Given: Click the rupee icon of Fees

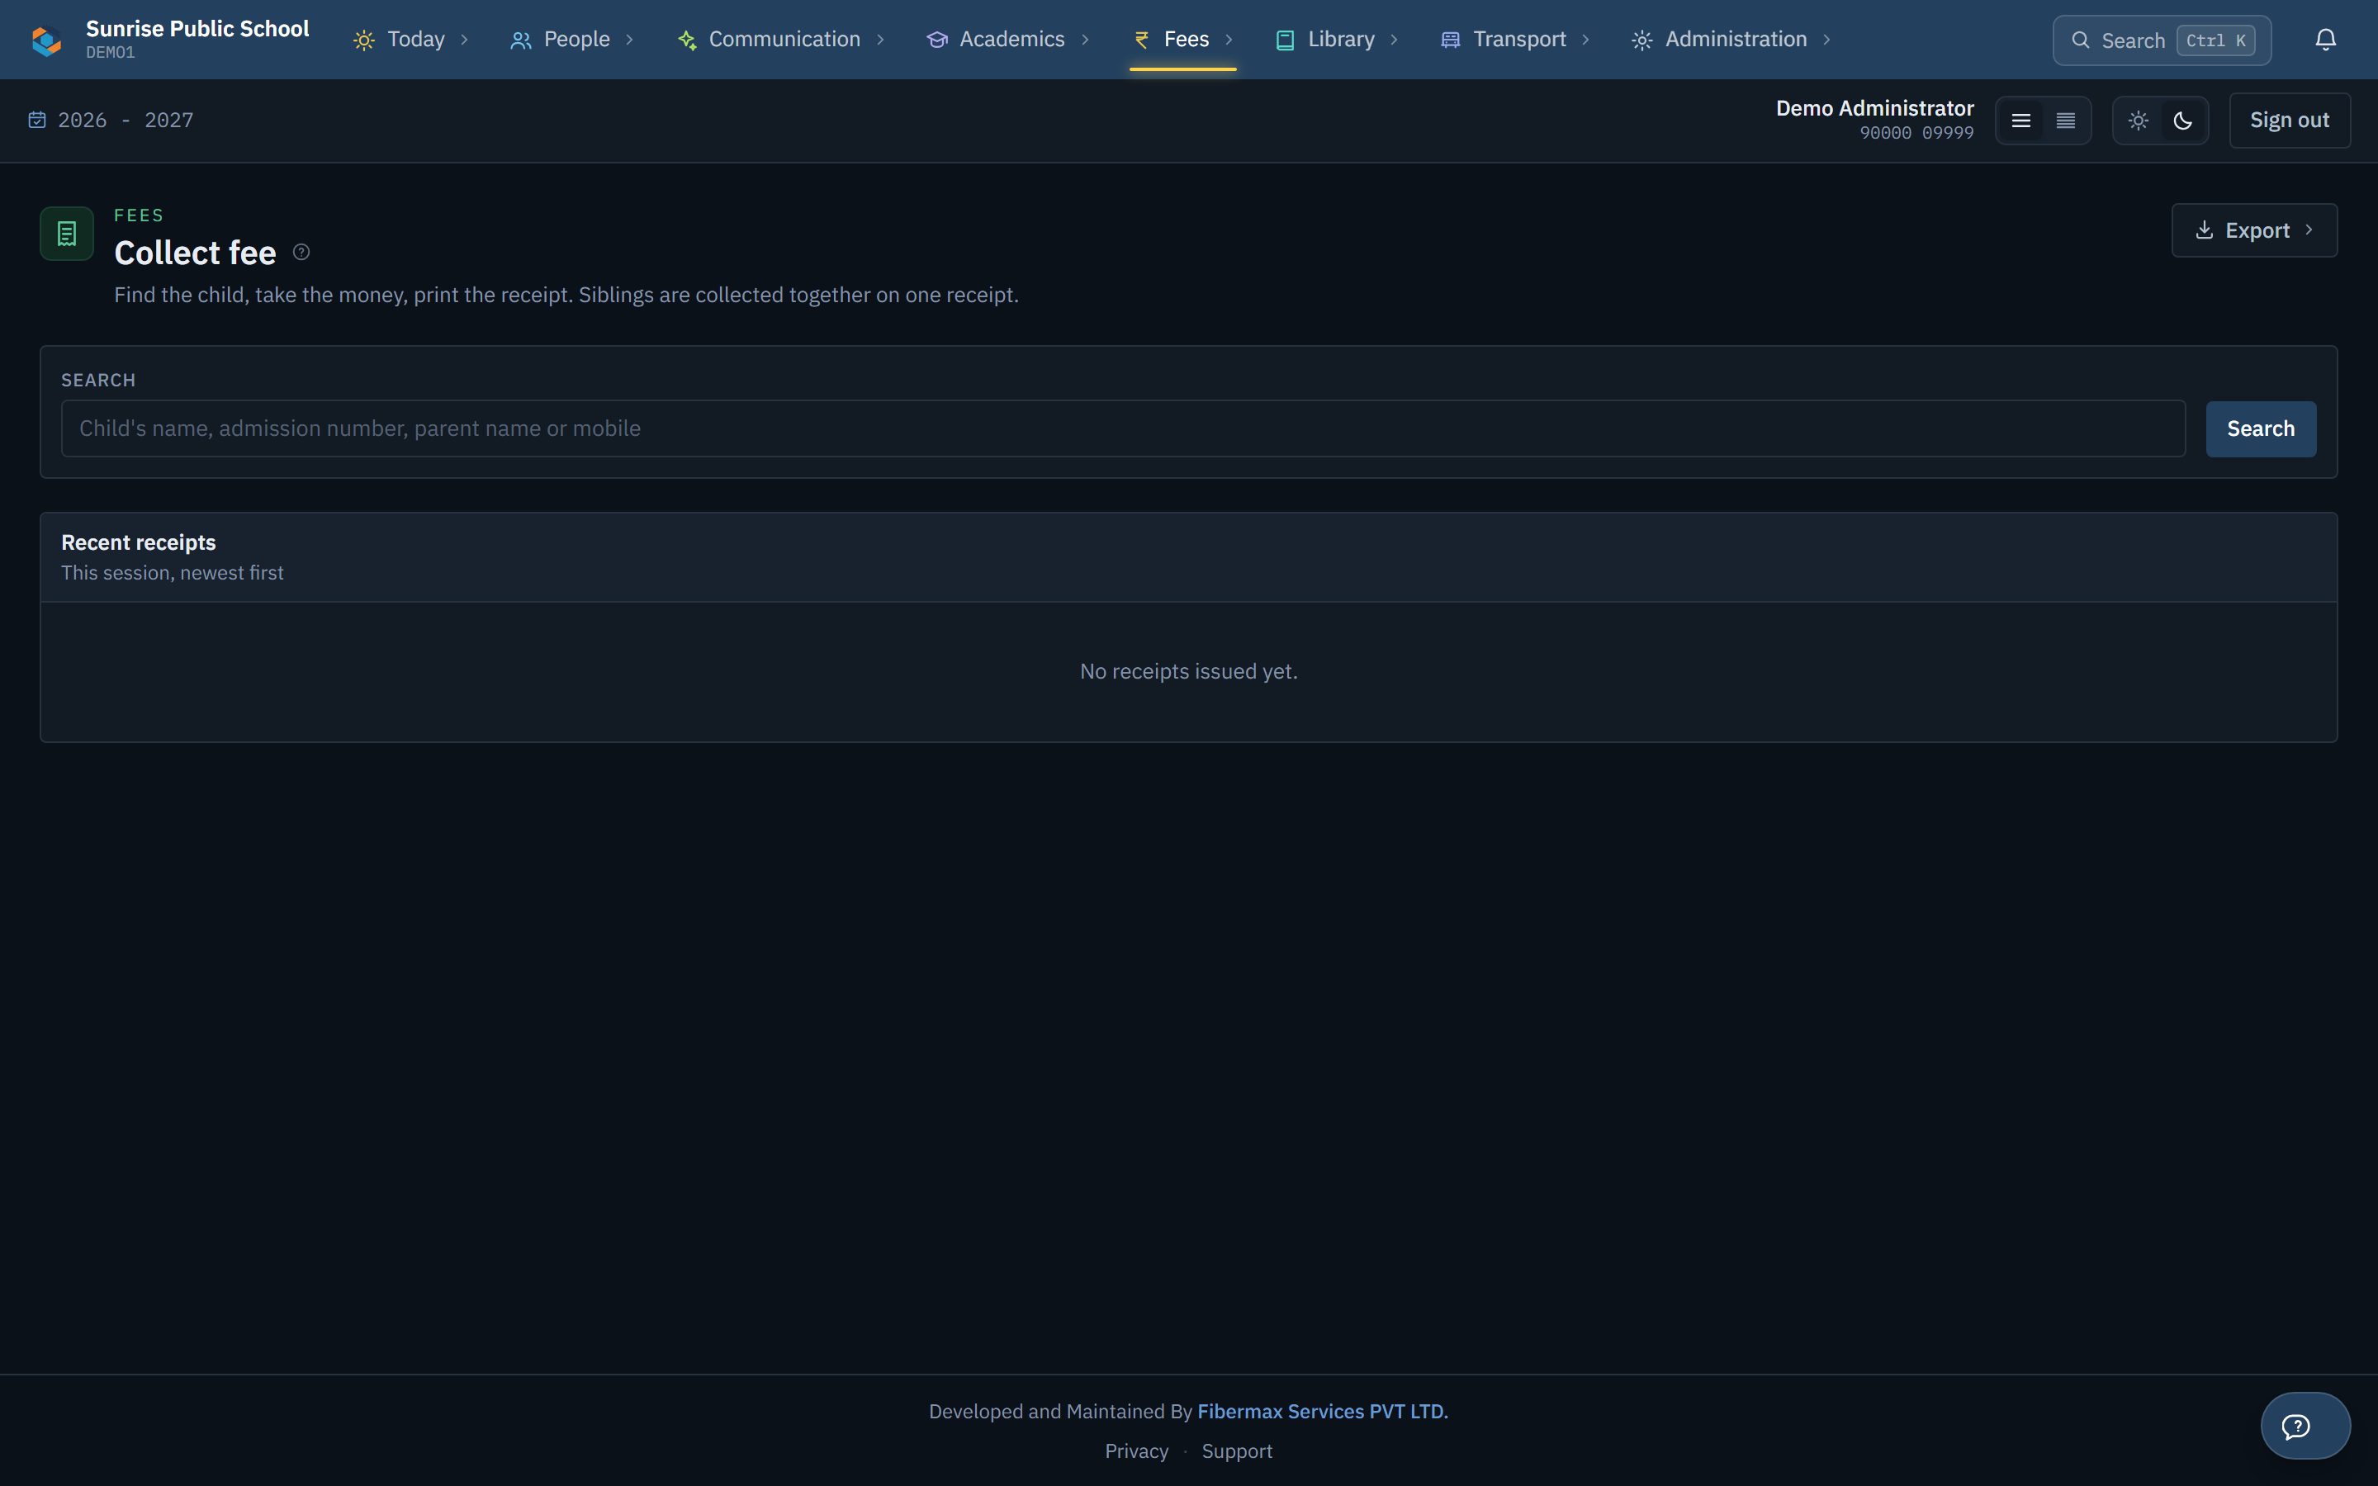Looking at the screenshot, I should [1142, 40].
